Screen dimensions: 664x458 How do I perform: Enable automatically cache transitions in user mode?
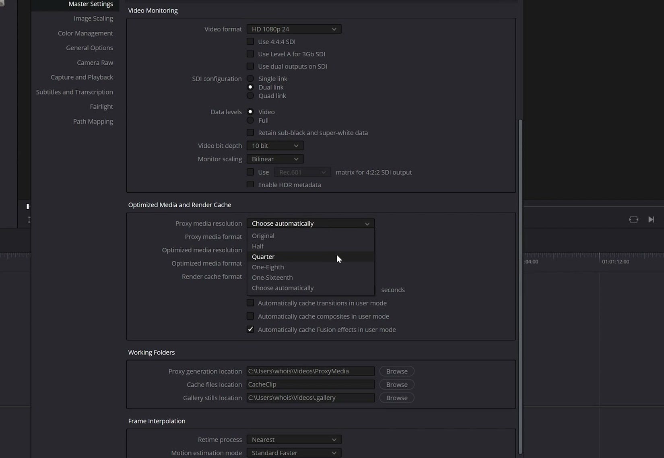pos(250,303)
